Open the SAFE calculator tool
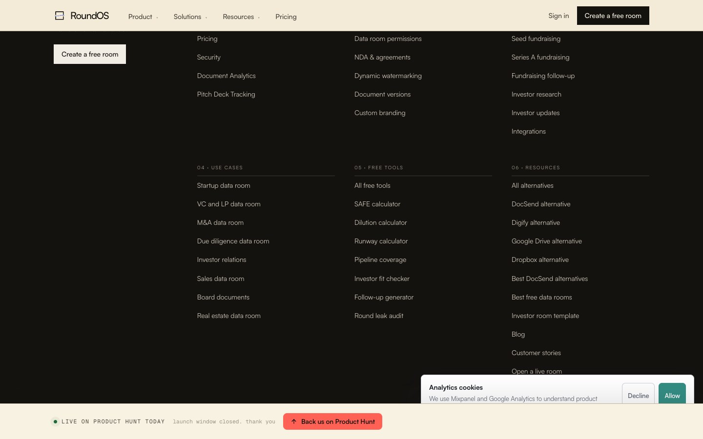This screenshot has width=703, height=439. (377, 204)
